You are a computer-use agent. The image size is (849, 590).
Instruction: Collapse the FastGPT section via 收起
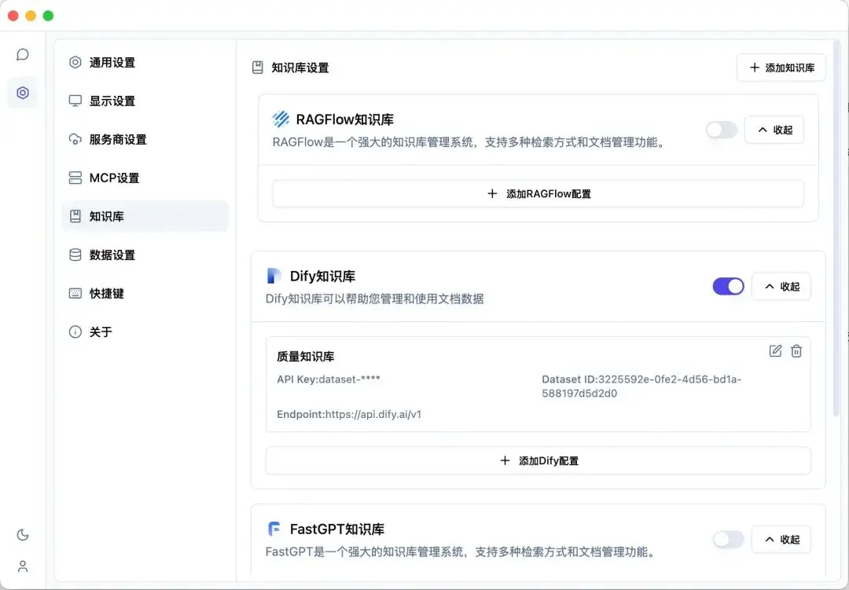(x=781, y=540)
